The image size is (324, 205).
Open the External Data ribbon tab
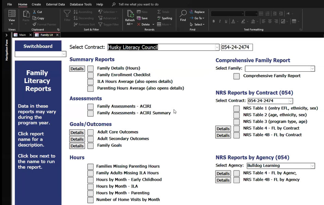pyautogui.click(x=55, y=4)
